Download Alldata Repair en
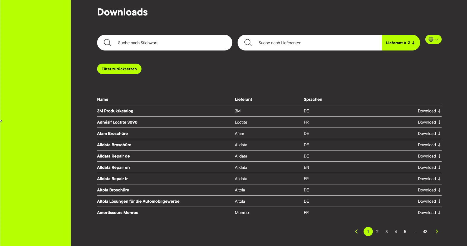This screenshot has height=246, width=467. pyautogui.click(x=429, y=167)
